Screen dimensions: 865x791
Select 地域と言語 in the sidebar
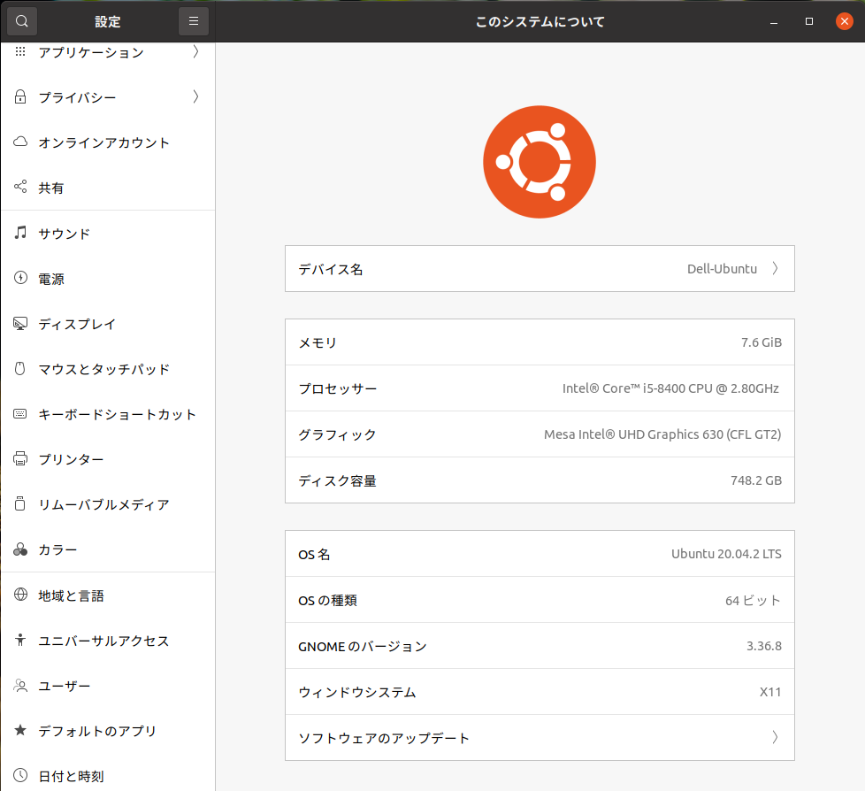[108, 595]
